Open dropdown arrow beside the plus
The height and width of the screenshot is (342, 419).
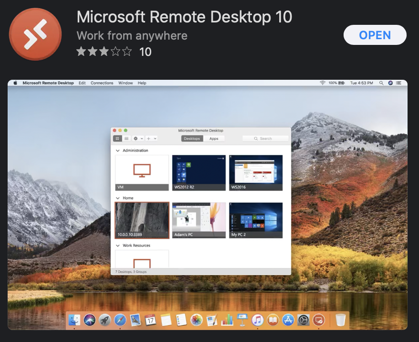[155, 139]
